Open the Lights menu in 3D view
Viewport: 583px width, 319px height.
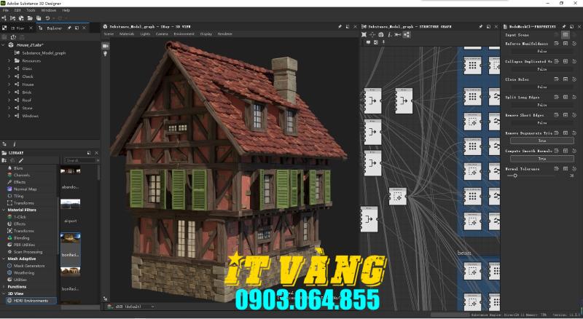tap(145, 34)
